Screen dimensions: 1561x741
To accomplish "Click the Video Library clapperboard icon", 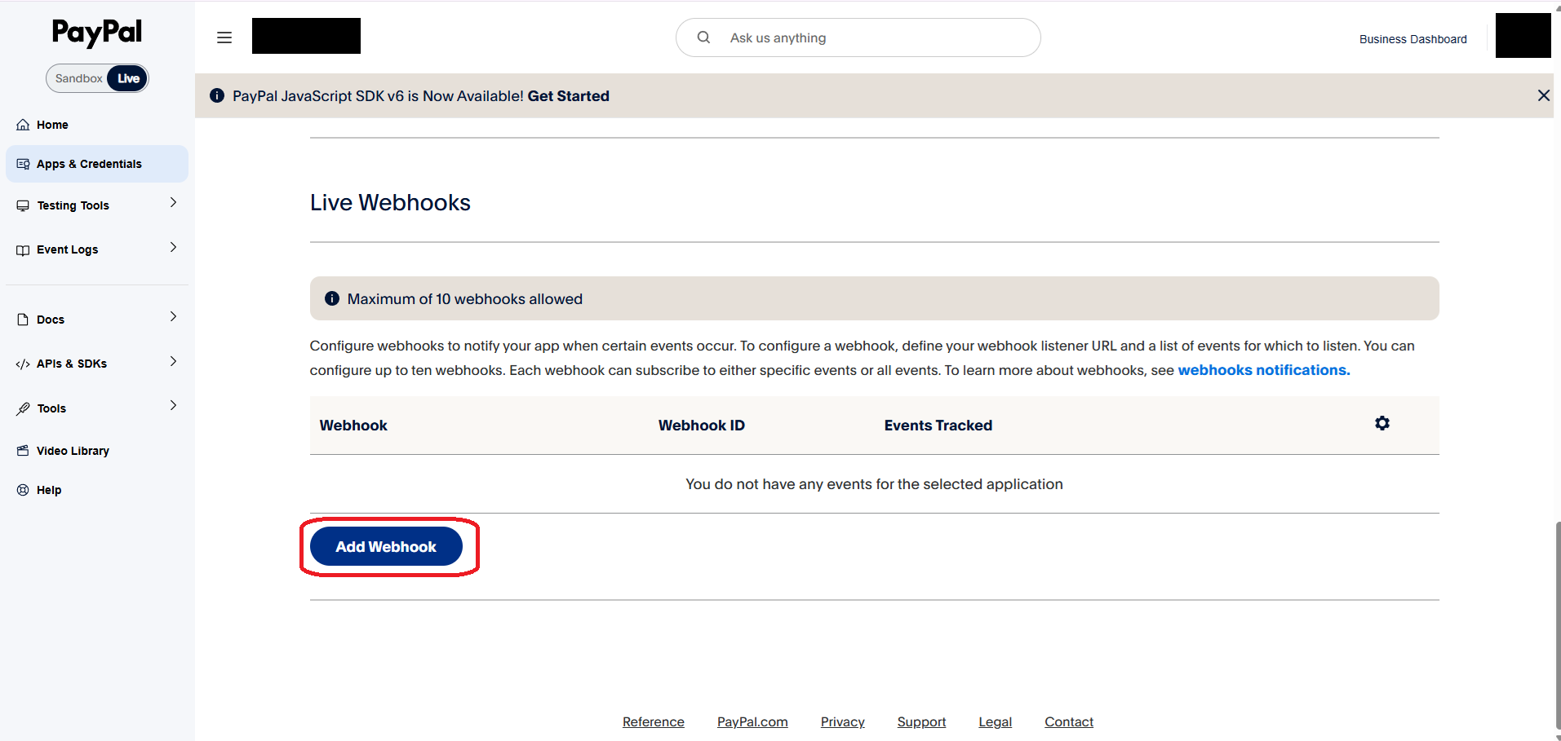I will click(x=23, y=451).
